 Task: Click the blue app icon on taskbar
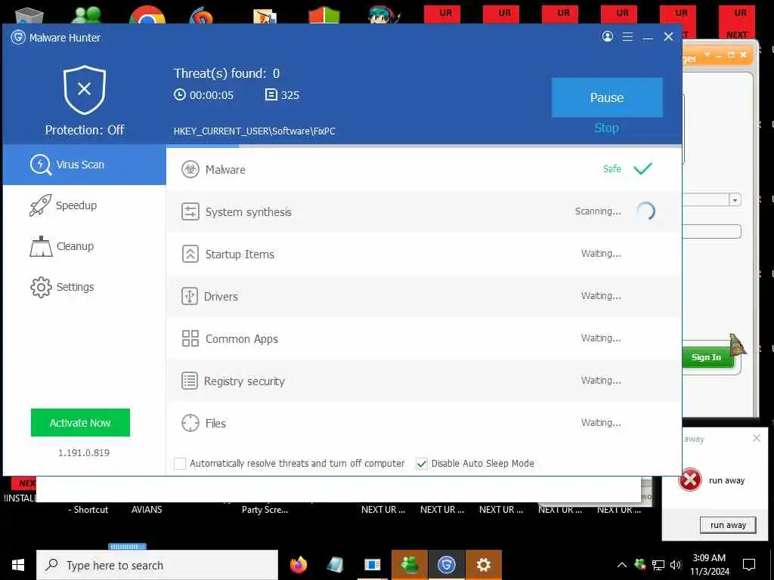coord(372,565)
